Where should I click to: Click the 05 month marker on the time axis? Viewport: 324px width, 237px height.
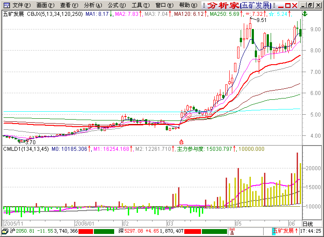coord(238,224)
